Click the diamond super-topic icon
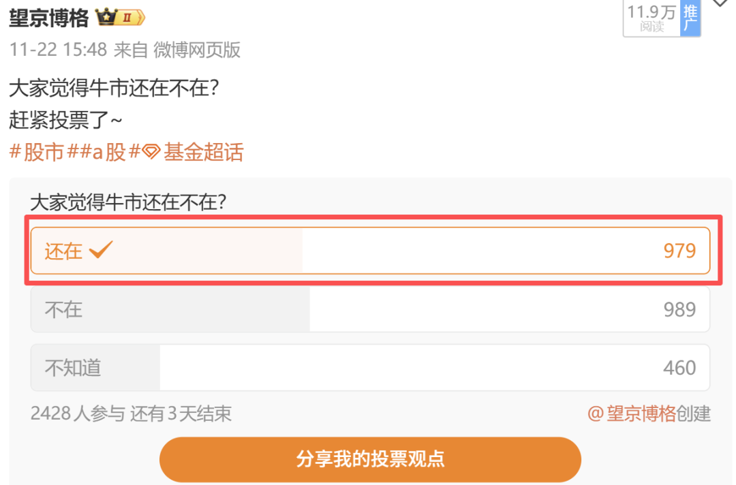Image resolution: width=736 pixels, height=485 pixels. pos(151,152)
